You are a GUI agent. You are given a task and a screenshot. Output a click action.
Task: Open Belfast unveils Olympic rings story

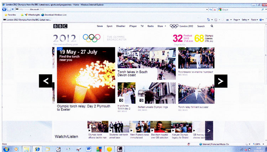153,107
